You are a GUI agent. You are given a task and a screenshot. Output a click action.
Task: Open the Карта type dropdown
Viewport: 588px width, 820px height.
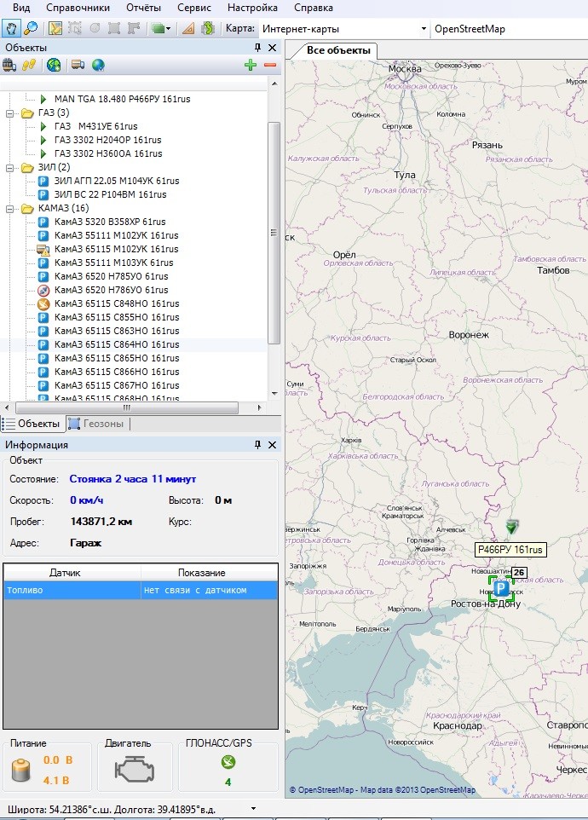tap(424, 29)
